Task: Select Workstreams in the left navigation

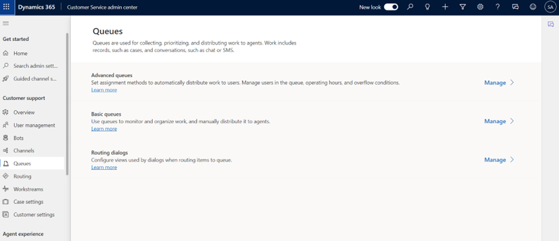Action: [x=30, y=189]
